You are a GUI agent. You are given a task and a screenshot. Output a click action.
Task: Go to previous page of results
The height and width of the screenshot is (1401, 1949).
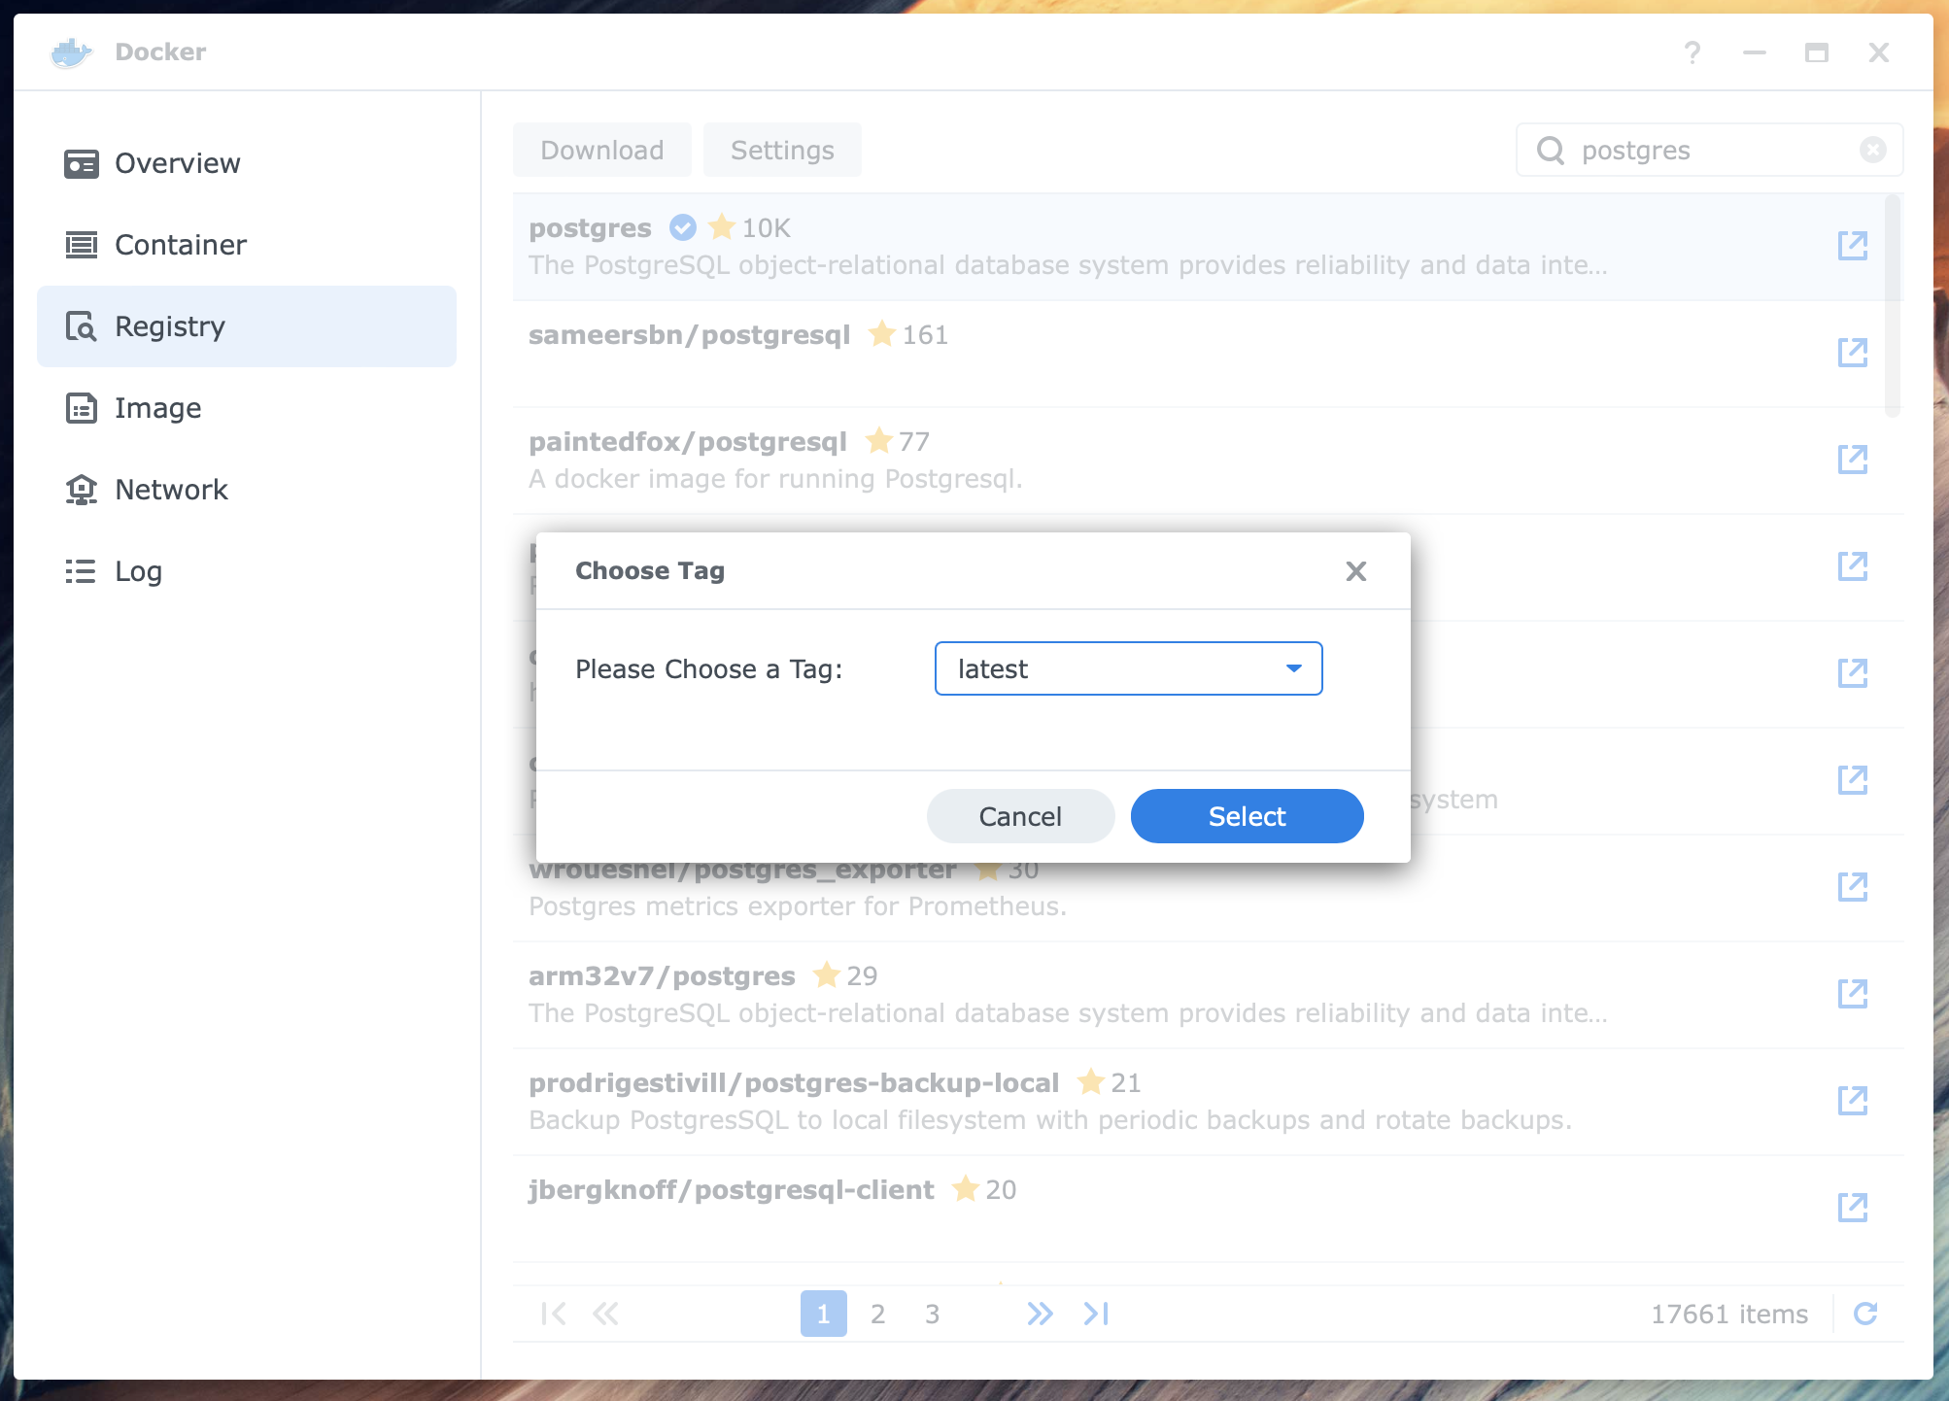pyautogui.click(x=605, y=1314)
